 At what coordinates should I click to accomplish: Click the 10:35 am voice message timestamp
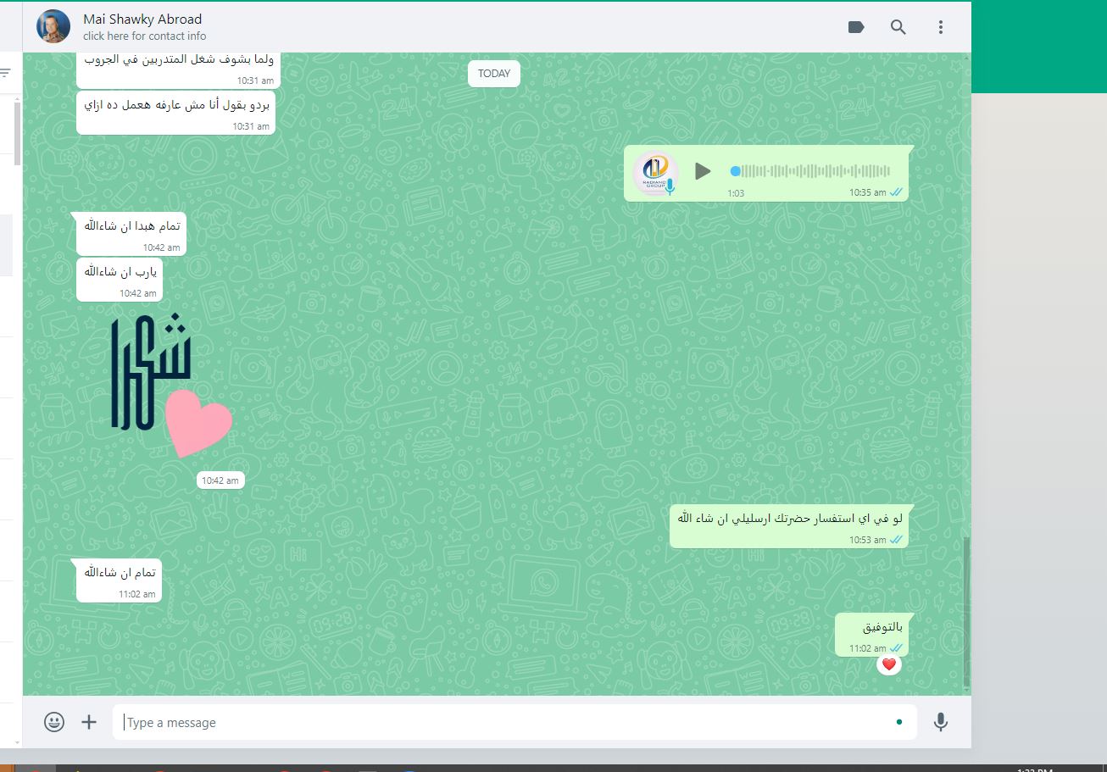867,192
